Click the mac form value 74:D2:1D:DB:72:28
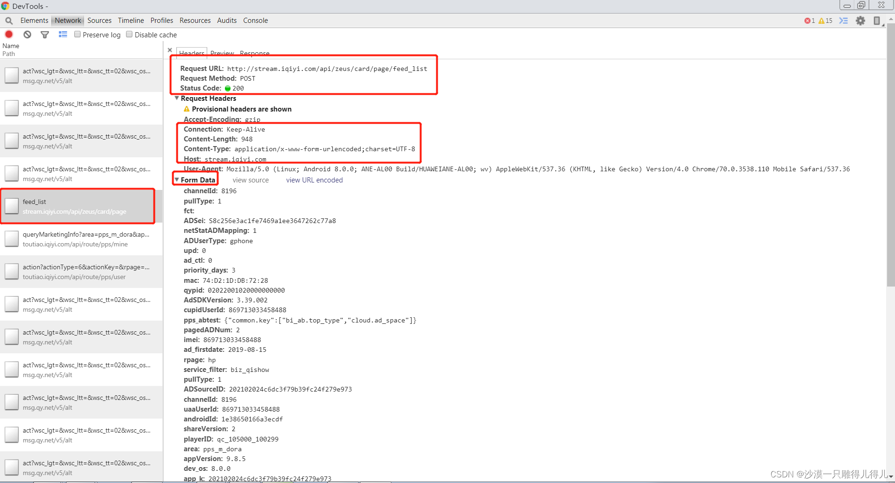 235,280
